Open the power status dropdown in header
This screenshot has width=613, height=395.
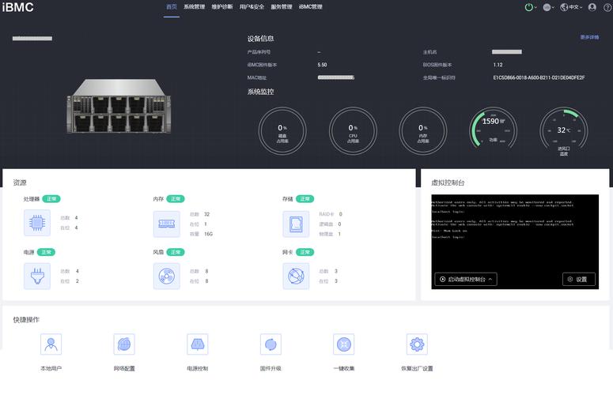click(x=531, y=7)
